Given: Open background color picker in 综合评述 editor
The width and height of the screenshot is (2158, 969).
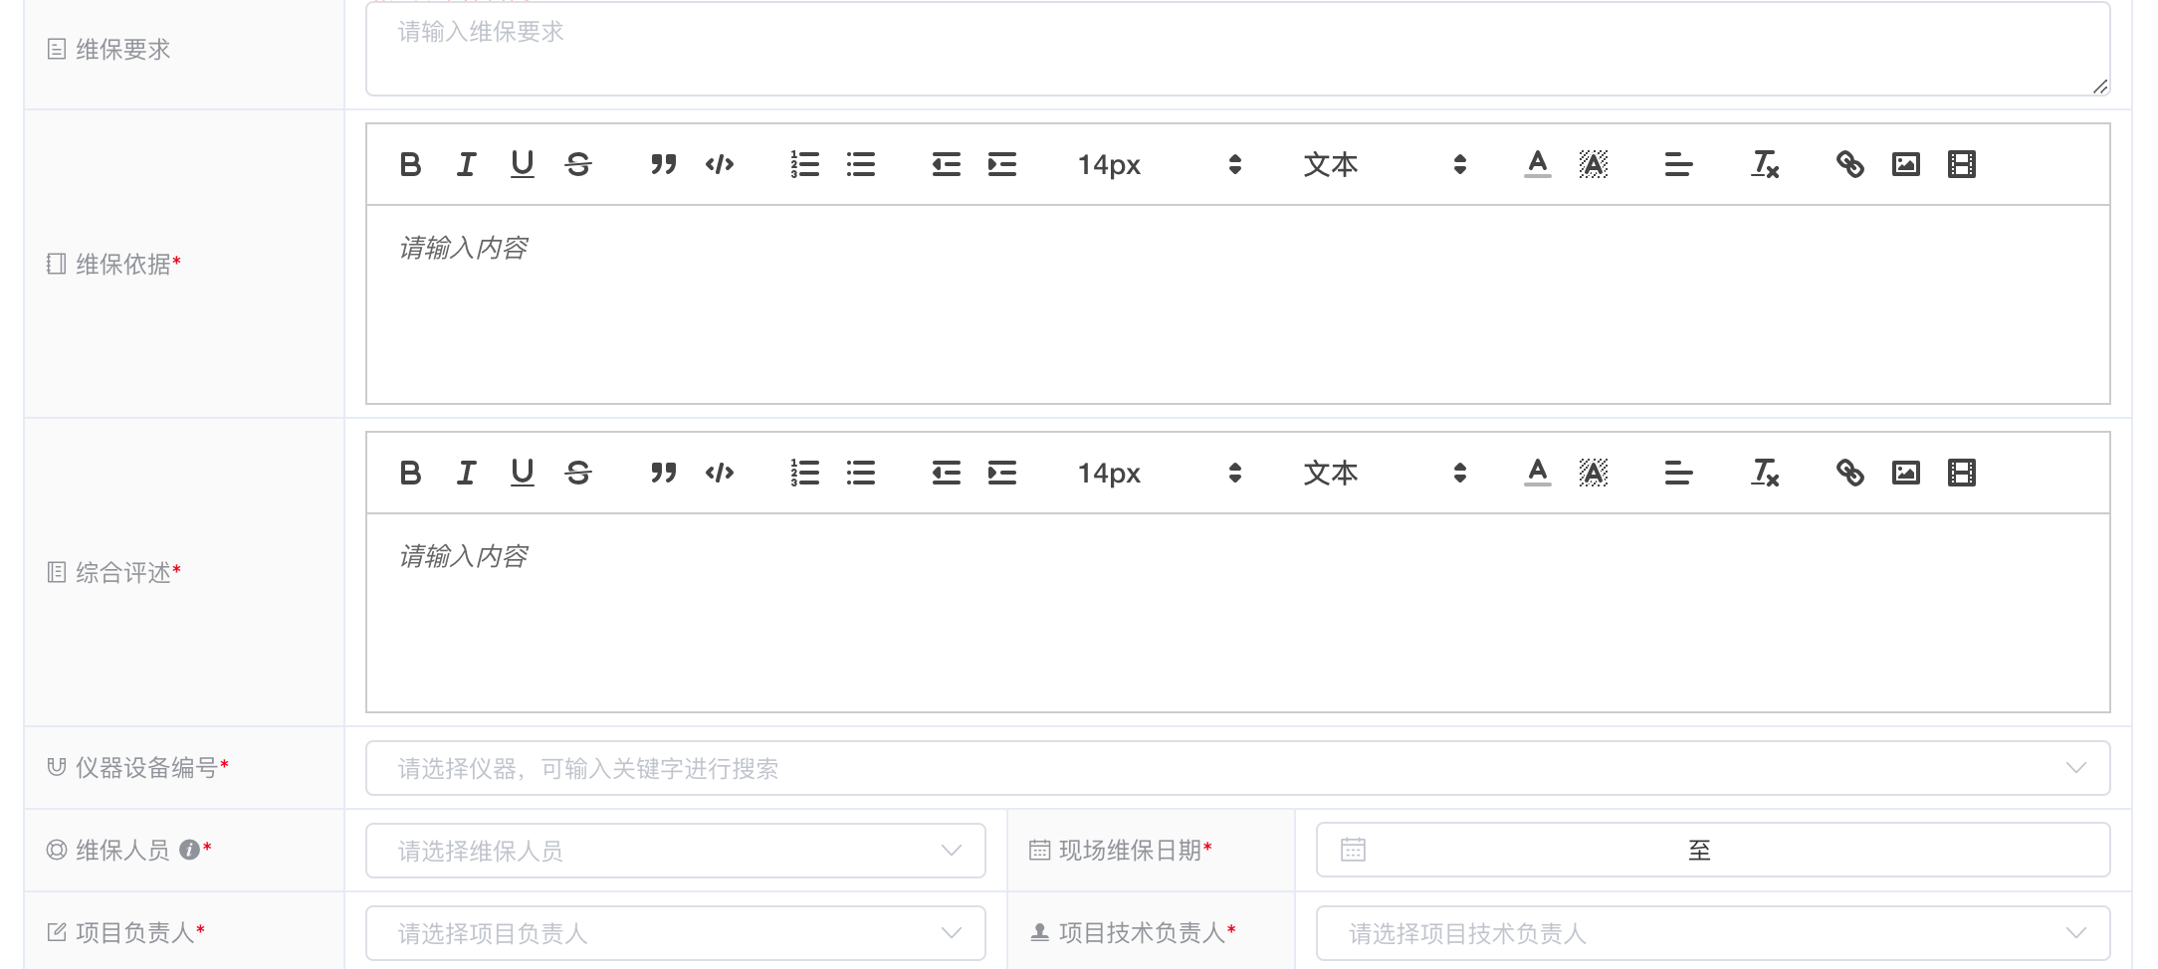Looking at the screenshot, I should pyautogui.click(x=1593, y=473).
